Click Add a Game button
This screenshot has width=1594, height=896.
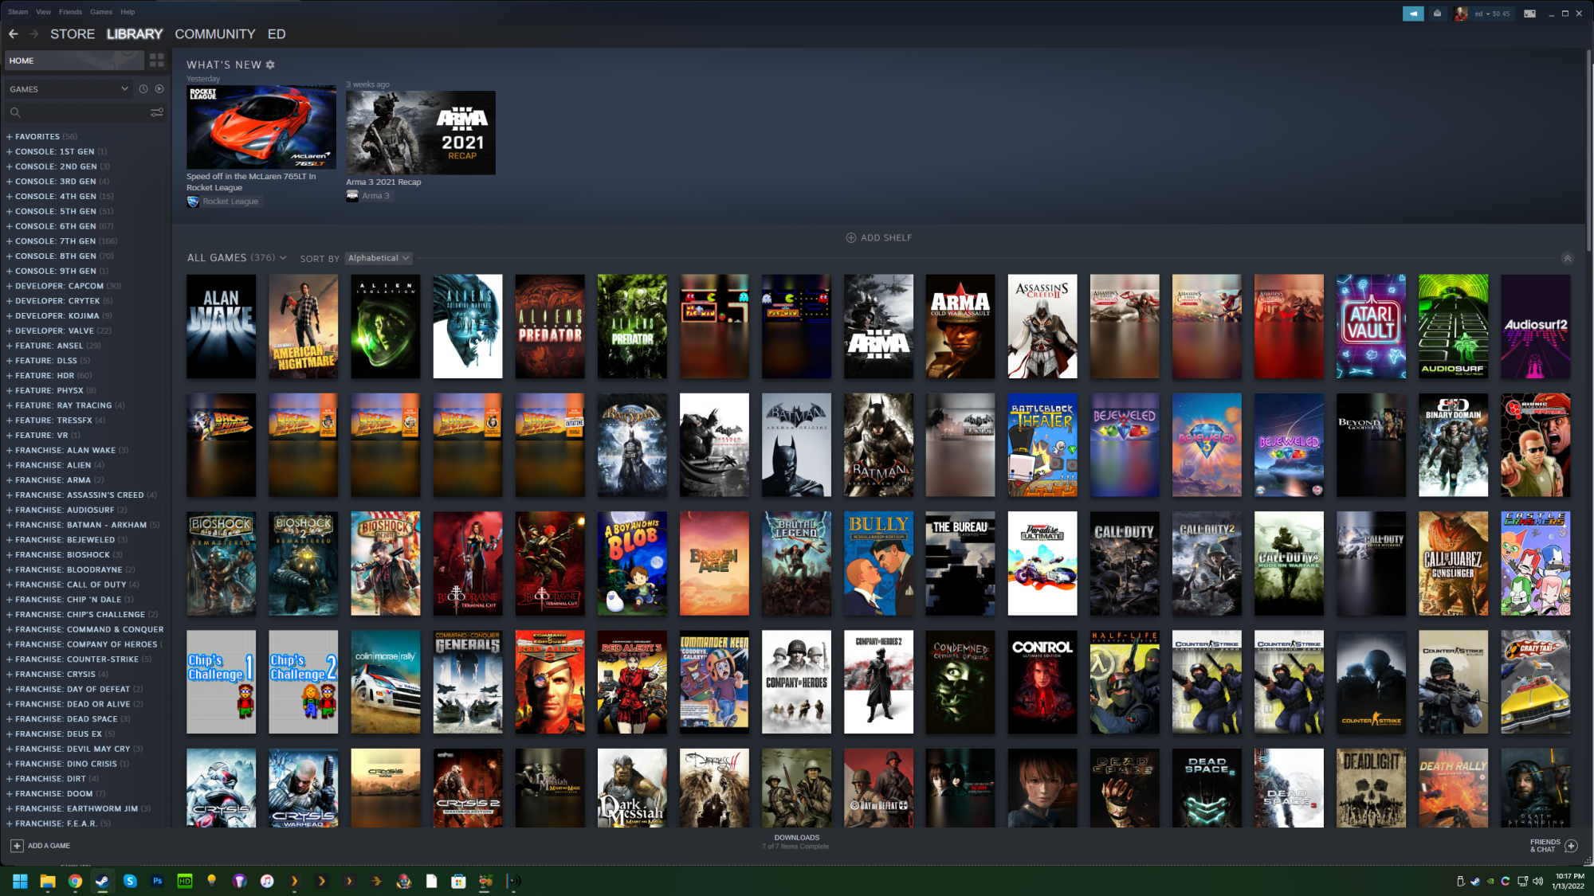click(41, 846)
